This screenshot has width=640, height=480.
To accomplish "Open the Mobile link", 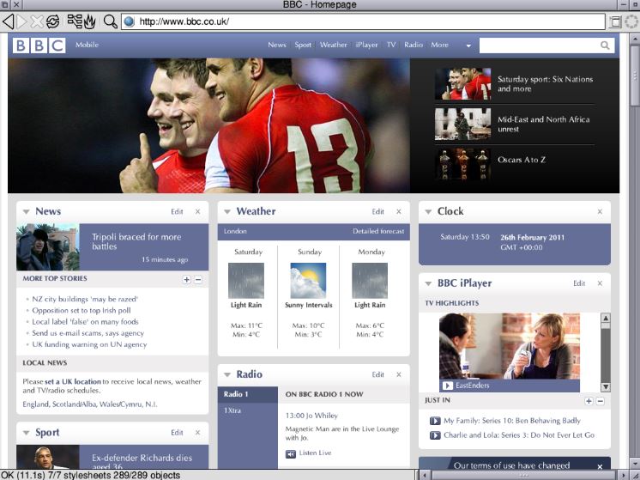I will click(87, 45).
